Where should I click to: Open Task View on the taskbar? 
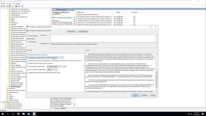(x=13, y=114)
